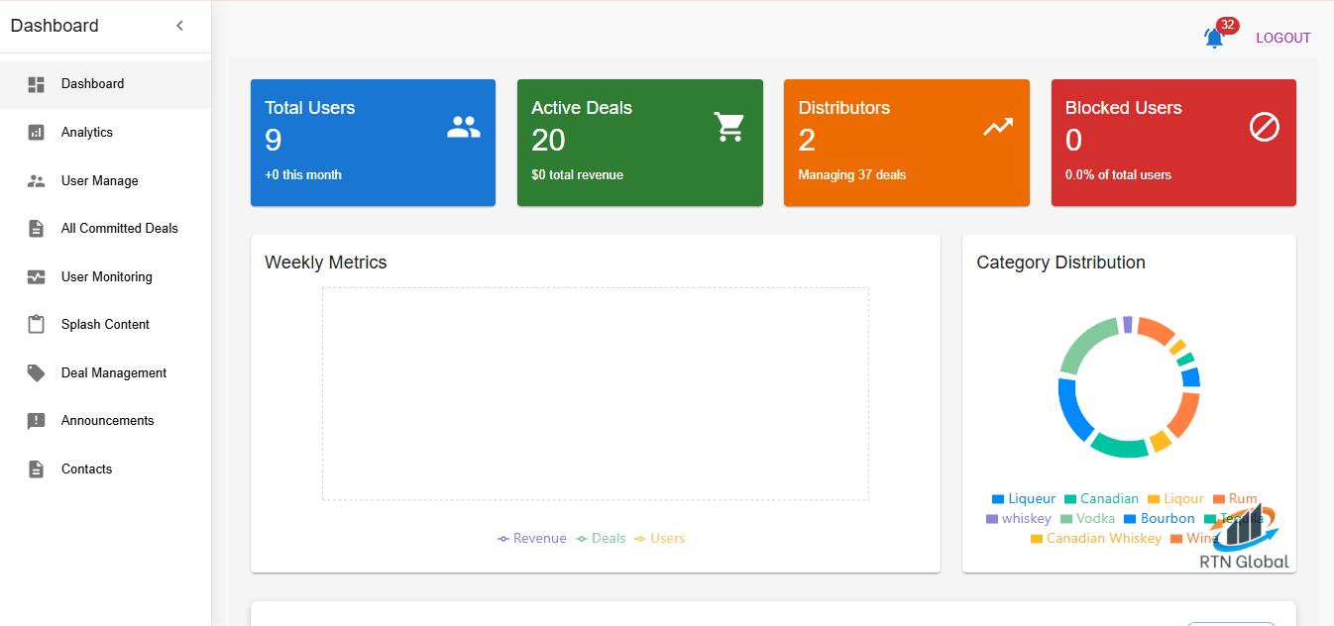
Task: Click the people icon on Total Users card
Action: pos(464,127)
